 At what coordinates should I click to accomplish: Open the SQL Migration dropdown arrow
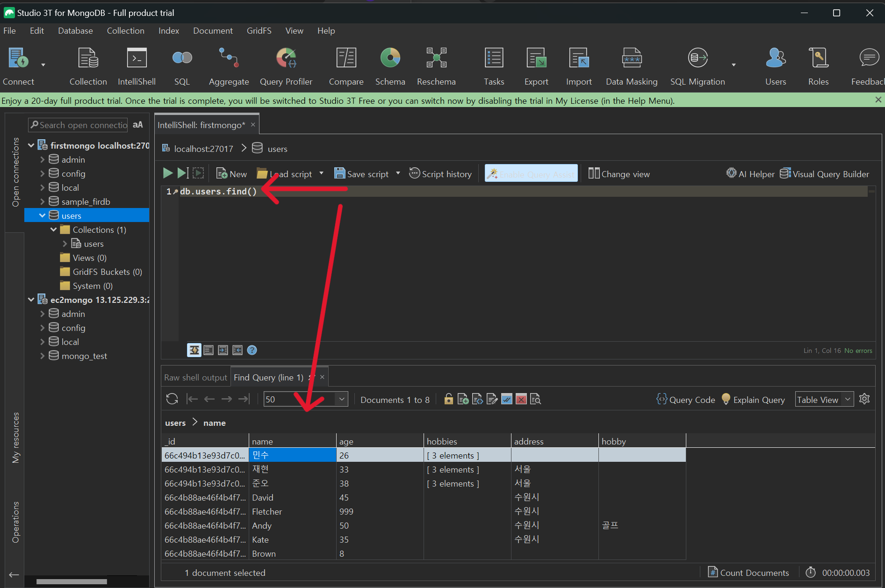click(x=734, y=65)
